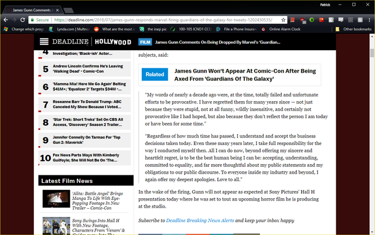Open 'Mamma Mia! Here We Go Again' box office story
Screen dimensions: 375x235
point(89,87)
